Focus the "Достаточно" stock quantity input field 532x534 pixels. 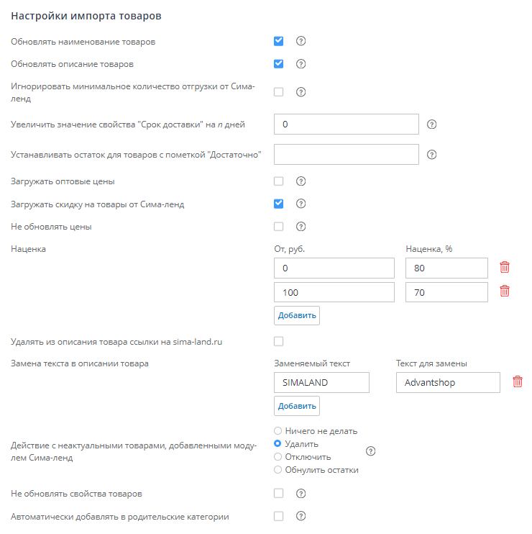(x=347, y=154)
